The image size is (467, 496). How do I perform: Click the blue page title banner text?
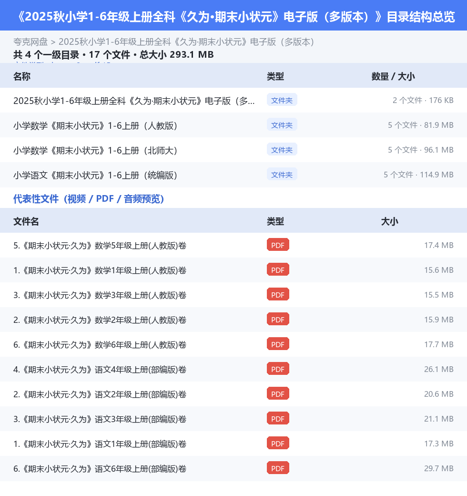click(x=236, y=17)
